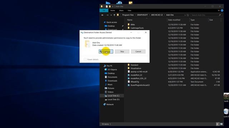Select the Visualisation folder
Viewport: 229px width, 128px height.
tap(136, 68)
